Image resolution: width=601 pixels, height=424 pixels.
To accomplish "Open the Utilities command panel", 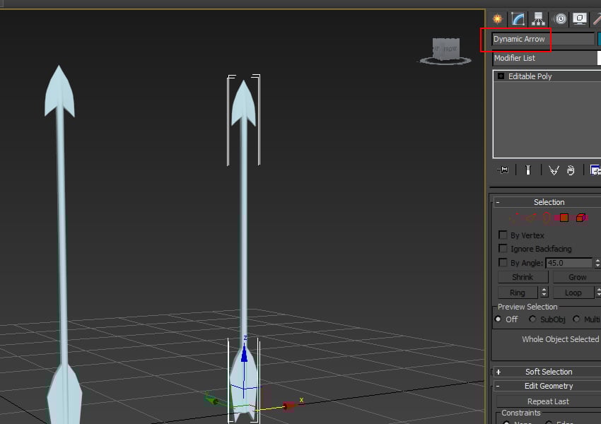I will pos(598,18).
